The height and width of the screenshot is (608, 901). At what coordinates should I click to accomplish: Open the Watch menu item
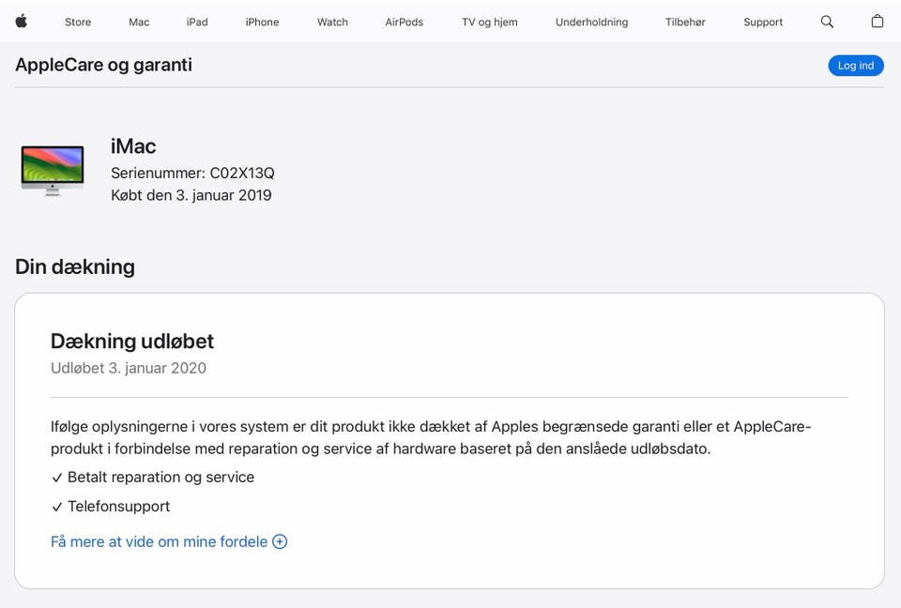[332, 23]
